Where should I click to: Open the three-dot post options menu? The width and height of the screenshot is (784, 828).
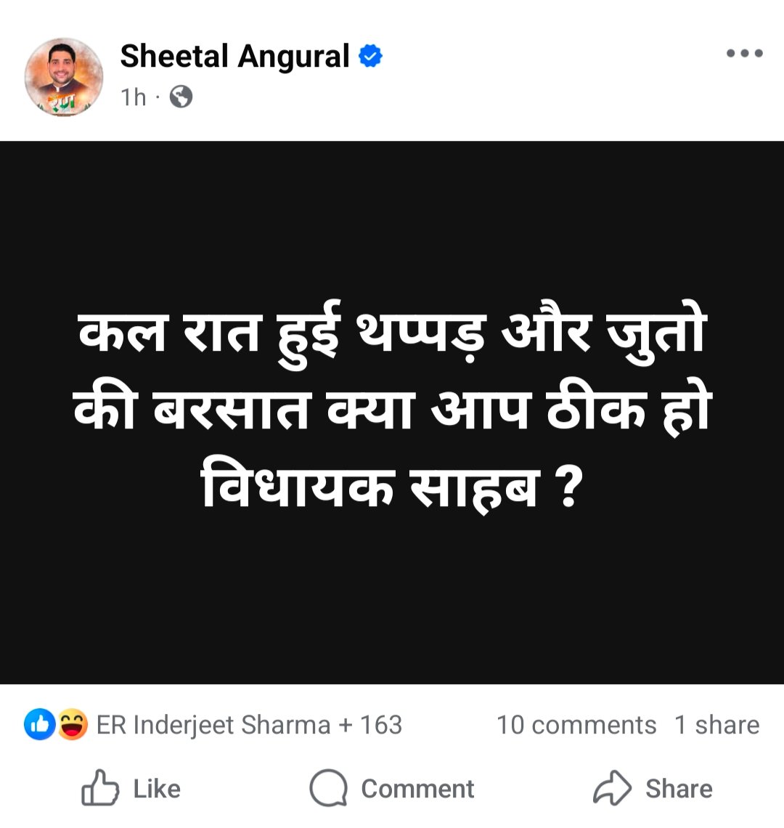(744, 53)
